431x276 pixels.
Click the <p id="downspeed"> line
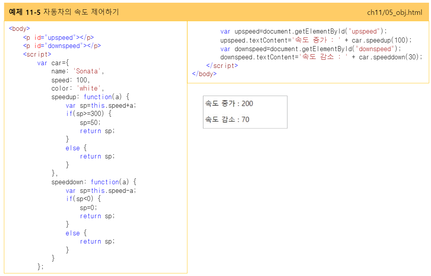point(62,46)
